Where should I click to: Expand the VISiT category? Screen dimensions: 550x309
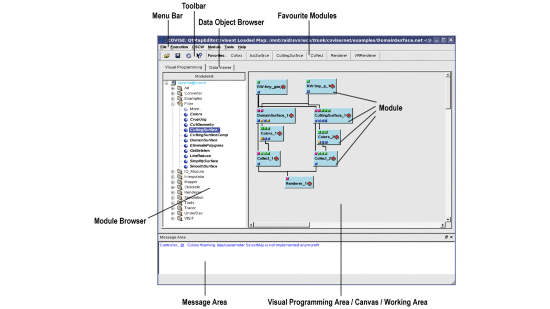[173, 219]
